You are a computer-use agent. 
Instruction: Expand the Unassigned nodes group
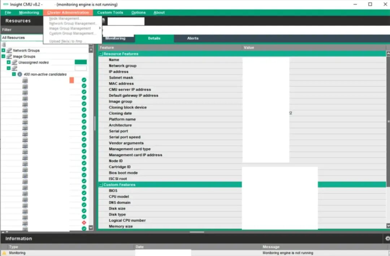[x=9, y=62]
